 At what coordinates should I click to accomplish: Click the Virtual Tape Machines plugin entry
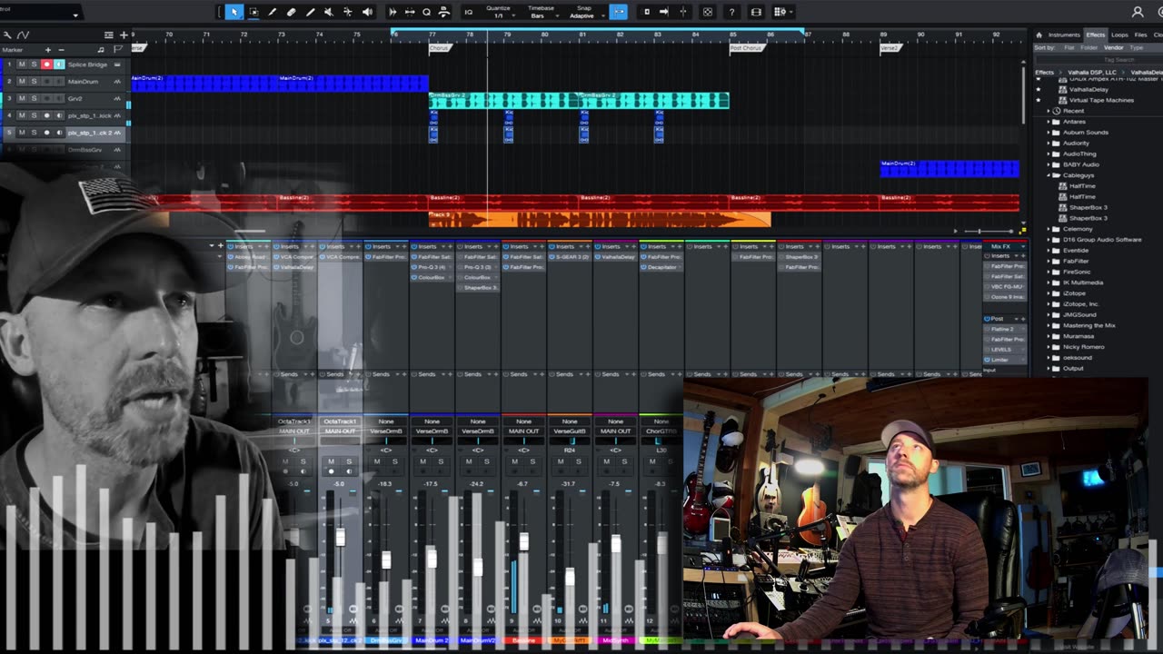coord(1101,100)
